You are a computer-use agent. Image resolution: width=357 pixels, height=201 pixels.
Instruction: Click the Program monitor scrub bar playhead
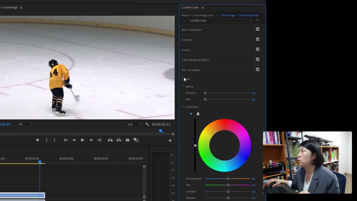click(161, 131)
